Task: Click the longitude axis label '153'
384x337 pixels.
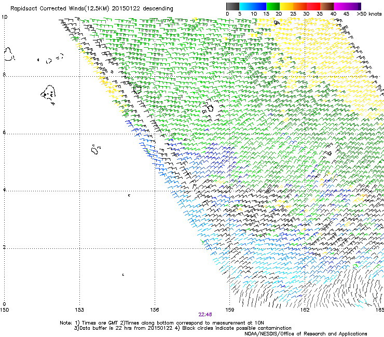Action: 79,310
